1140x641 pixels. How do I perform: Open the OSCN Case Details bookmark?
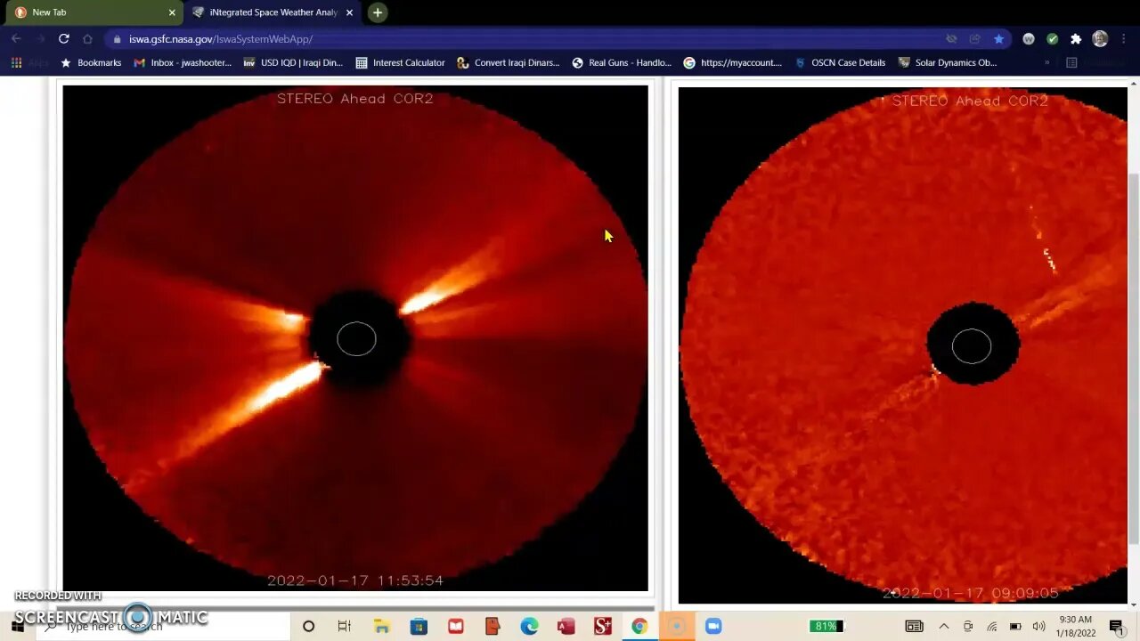point(840,63)
